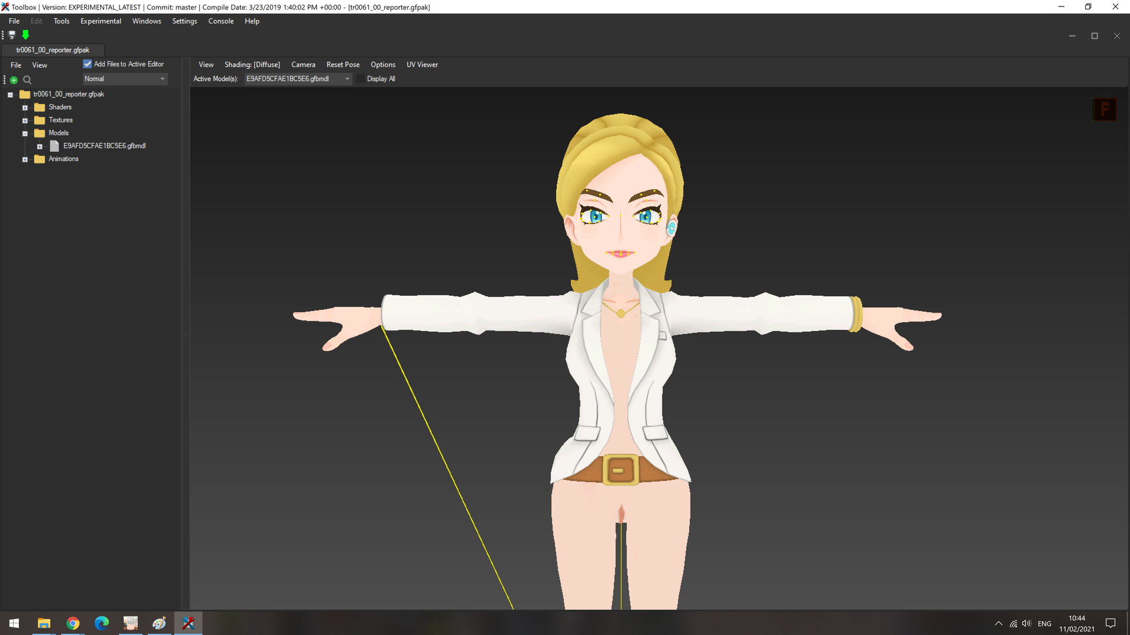Image resolution: width=1130 pixels, height=635 pixels.
Task: Open the main File menu
Action: 14,21
